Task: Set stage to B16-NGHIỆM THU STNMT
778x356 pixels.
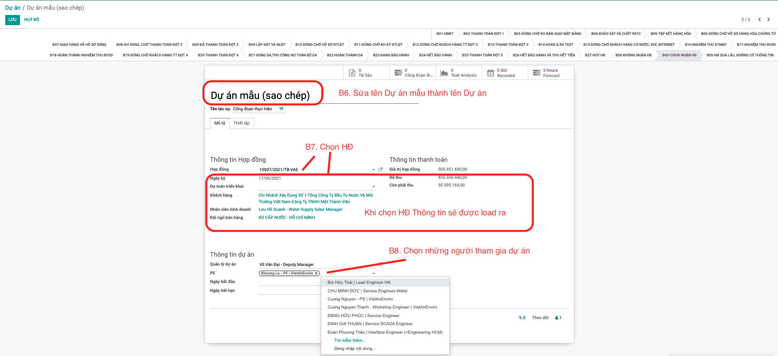Action: (706, 45)
